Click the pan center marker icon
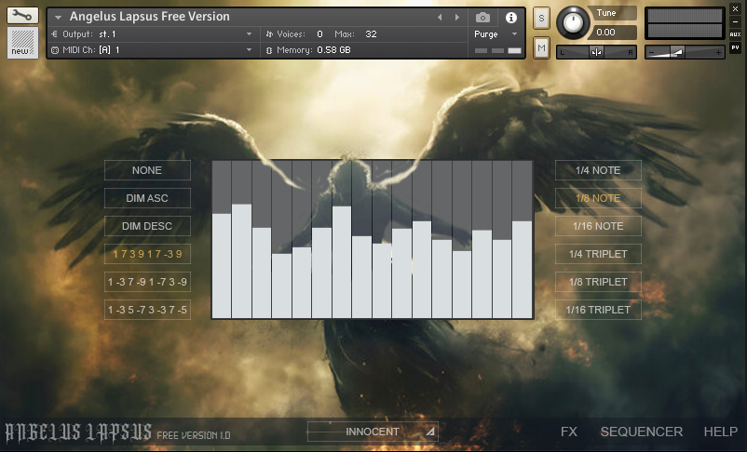Screen dimensions: 747x452 [596, 52]
